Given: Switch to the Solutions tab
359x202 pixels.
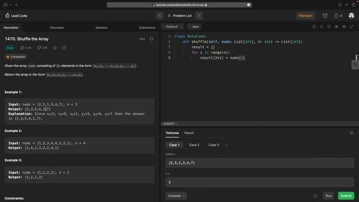Looking at the screenshot, I should pos(102,27).
